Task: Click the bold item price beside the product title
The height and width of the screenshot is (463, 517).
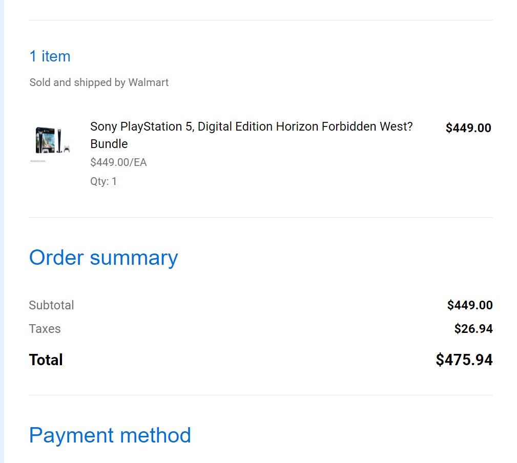Action: 468,128
